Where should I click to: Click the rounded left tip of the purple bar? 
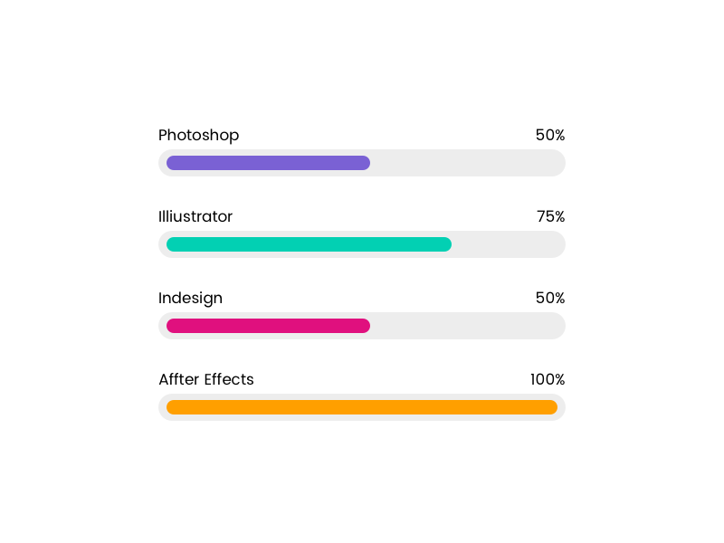(x=171, y=163)
